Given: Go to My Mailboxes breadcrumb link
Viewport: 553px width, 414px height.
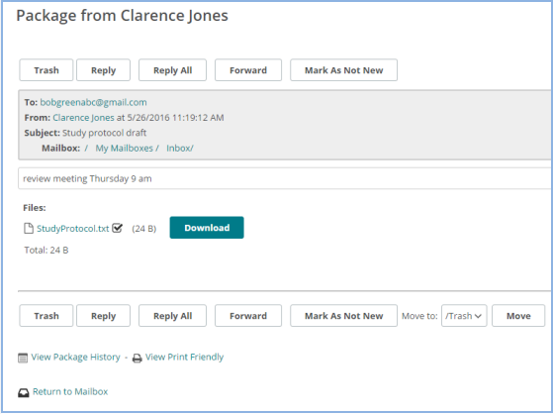Looking at the screenshot, I should (124, 149).
